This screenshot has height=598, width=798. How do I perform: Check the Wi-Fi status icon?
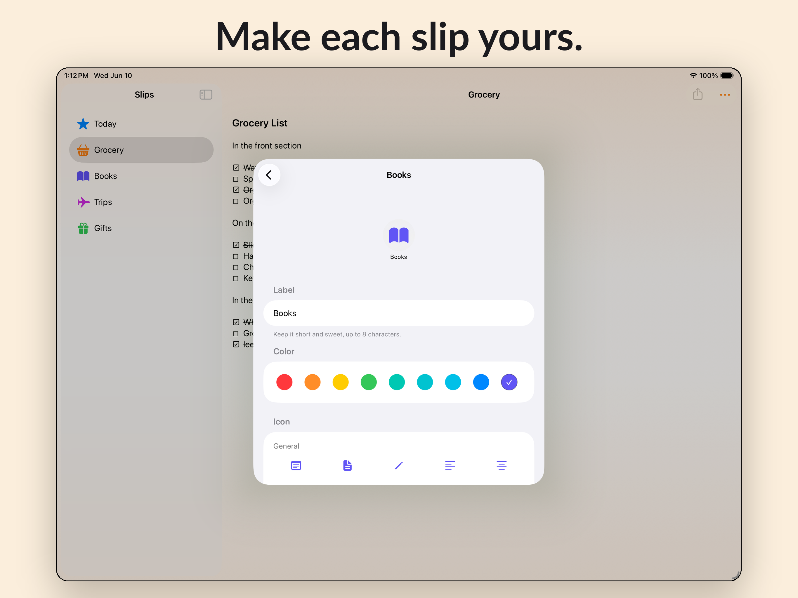point(693,75)
